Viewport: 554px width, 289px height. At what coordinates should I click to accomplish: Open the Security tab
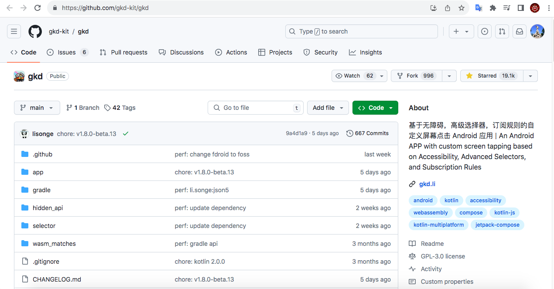321,52
